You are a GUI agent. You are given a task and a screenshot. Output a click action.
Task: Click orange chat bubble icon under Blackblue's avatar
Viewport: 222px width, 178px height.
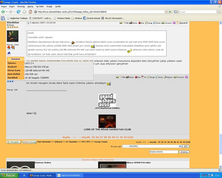point(13,48)
